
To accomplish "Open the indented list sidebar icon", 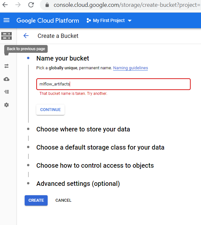I will [x=6, y=92].
